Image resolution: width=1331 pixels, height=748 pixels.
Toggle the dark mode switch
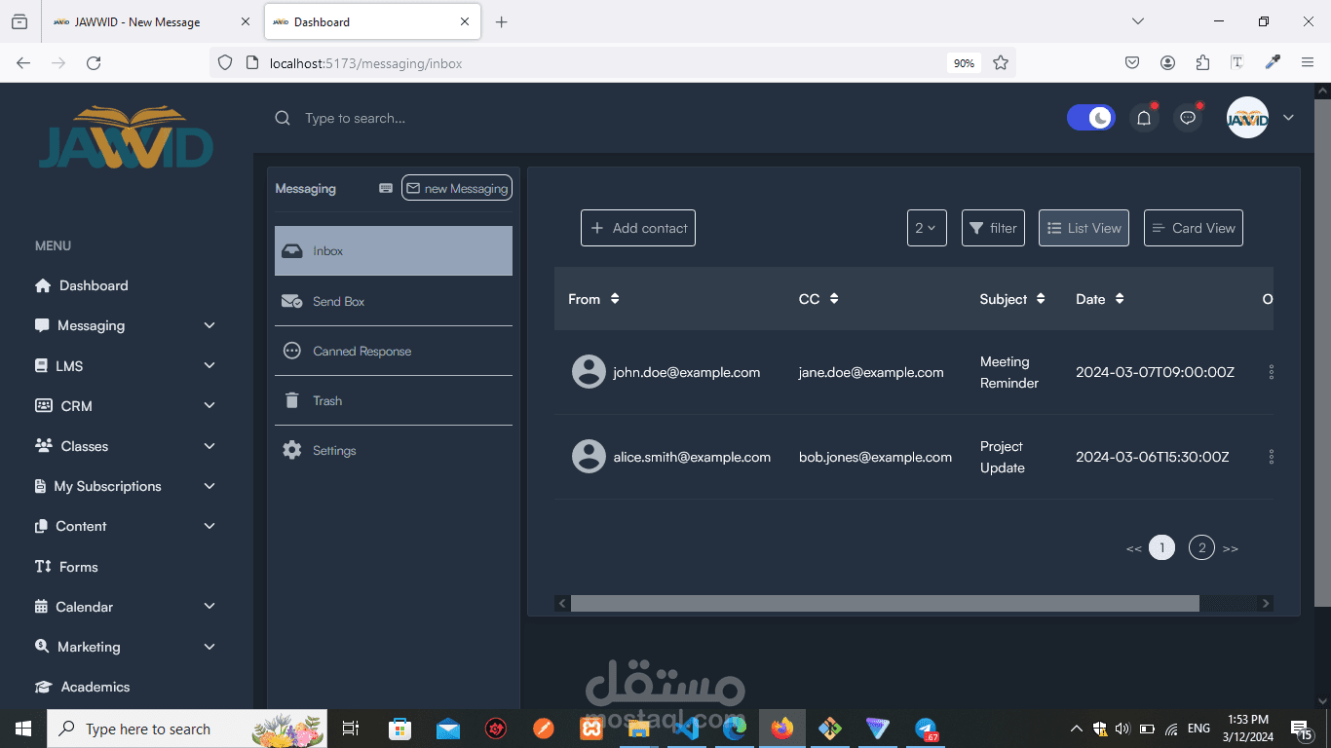pos(1091,118)
